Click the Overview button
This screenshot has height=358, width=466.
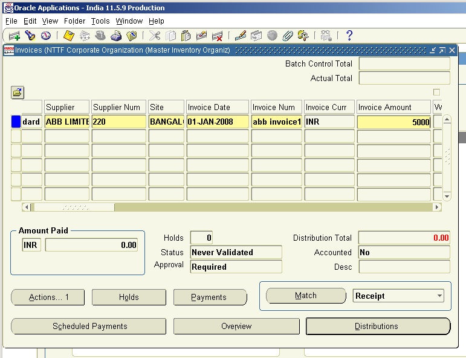236,326
